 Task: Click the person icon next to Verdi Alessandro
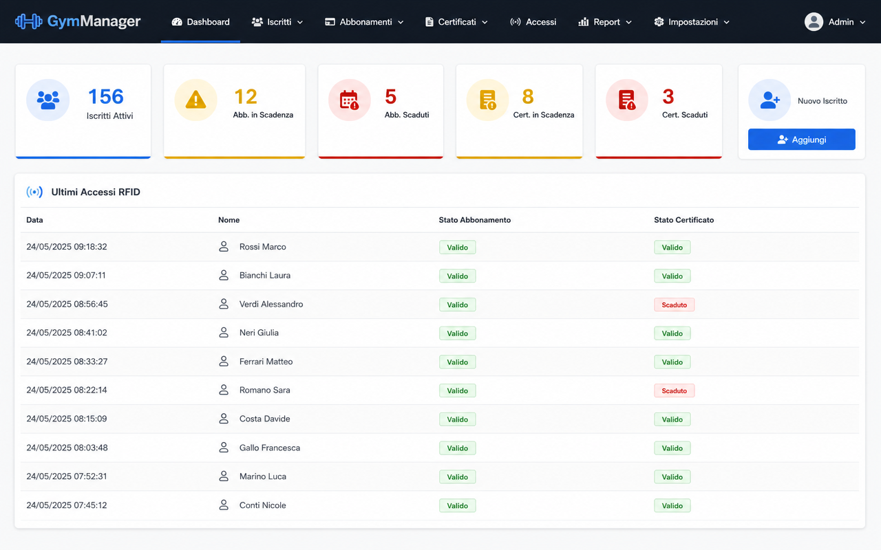pos(224,304)
